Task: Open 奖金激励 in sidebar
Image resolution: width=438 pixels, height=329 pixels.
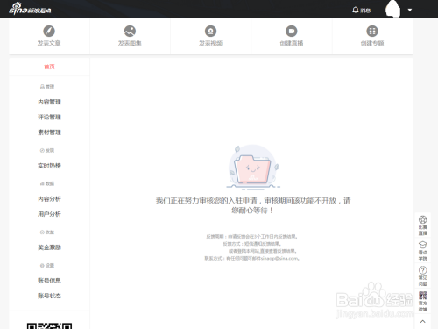Action: (49, 247)
